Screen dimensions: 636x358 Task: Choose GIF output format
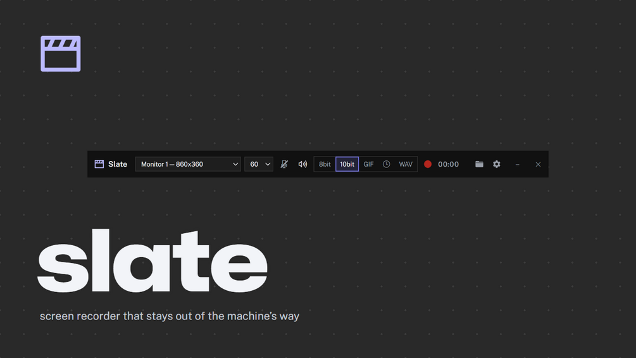coord(368,164)
